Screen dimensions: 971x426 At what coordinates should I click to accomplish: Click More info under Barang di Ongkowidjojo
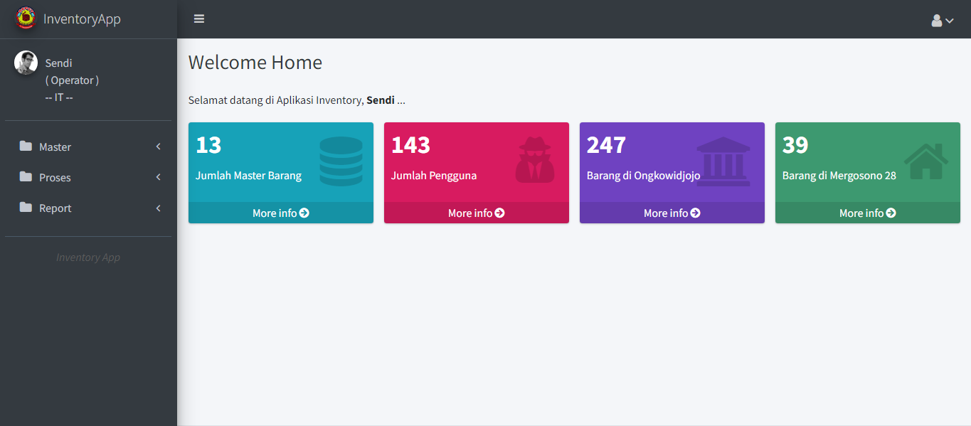coord(672,213)
